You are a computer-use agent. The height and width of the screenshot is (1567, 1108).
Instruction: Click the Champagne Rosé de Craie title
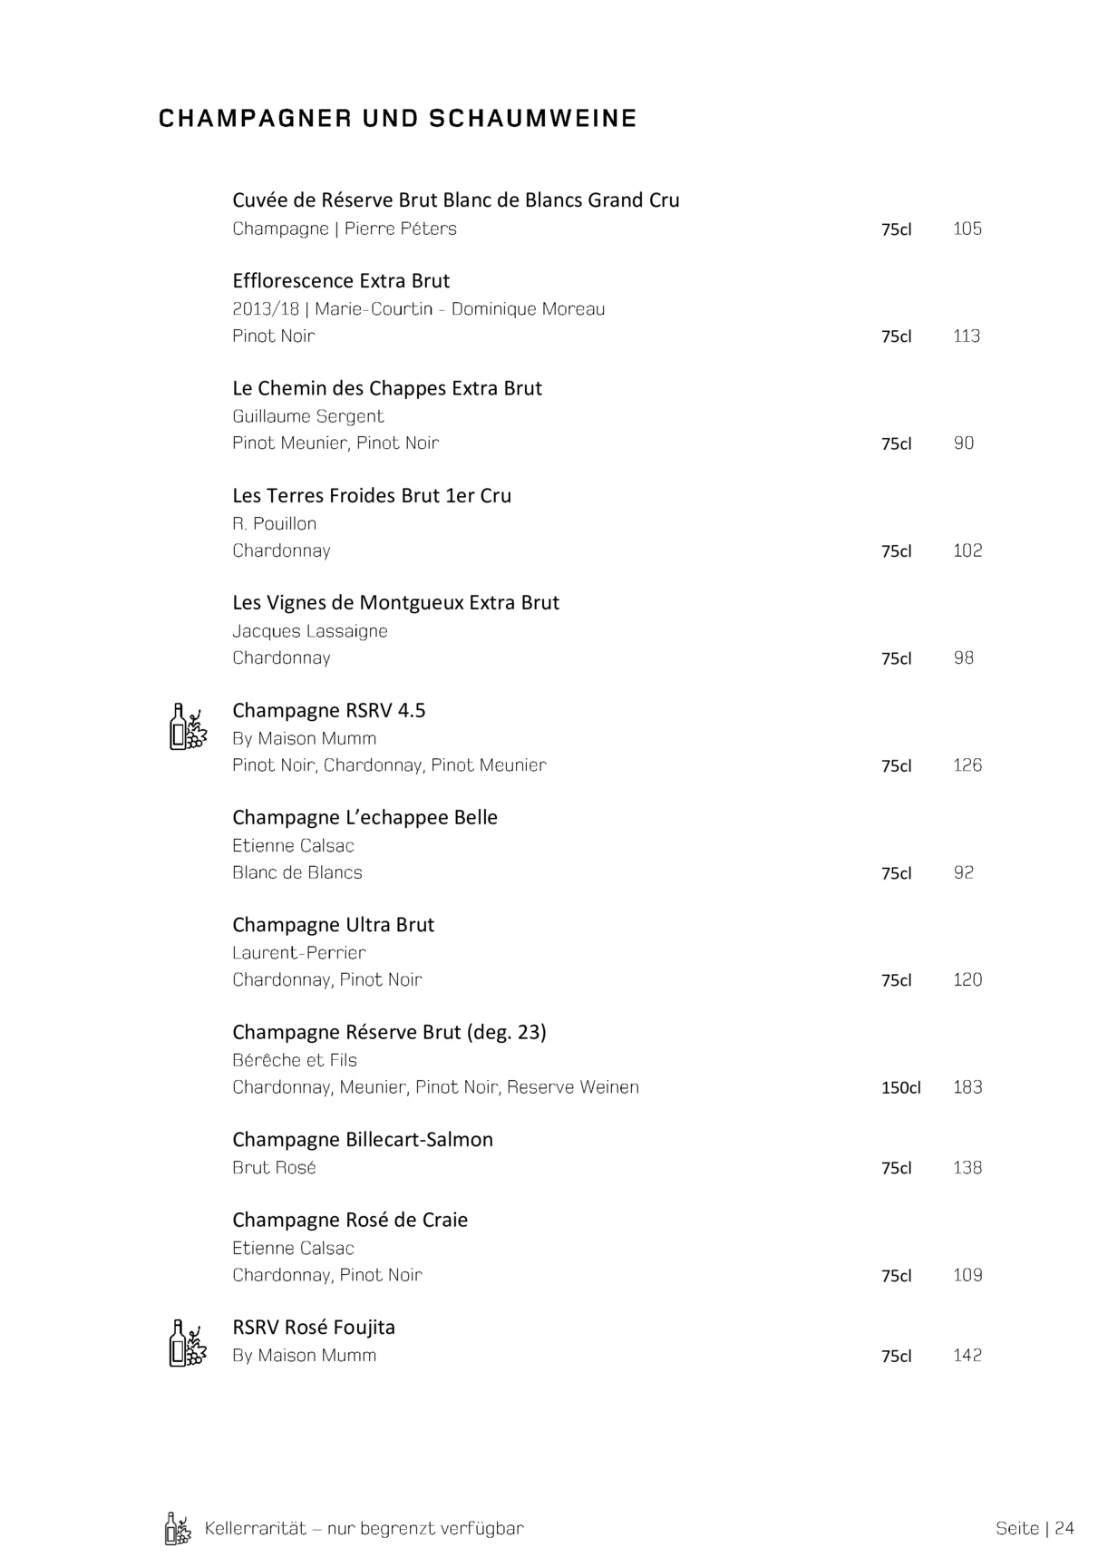[350, 1220]
